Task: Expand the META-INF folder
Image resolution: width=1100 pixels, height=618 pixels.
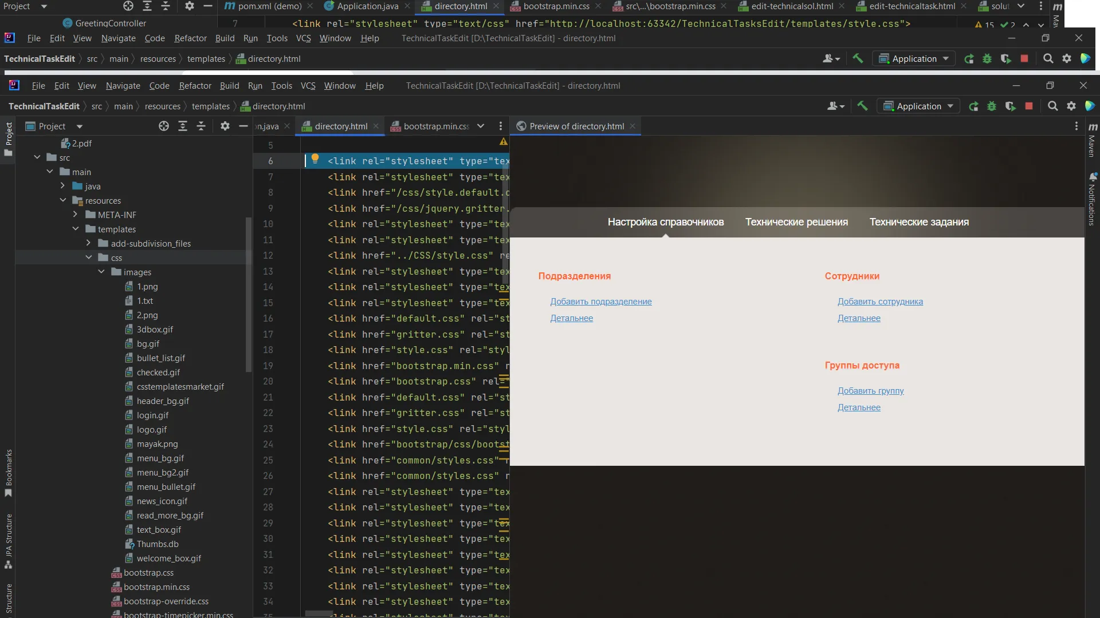Action: point(75,215)
